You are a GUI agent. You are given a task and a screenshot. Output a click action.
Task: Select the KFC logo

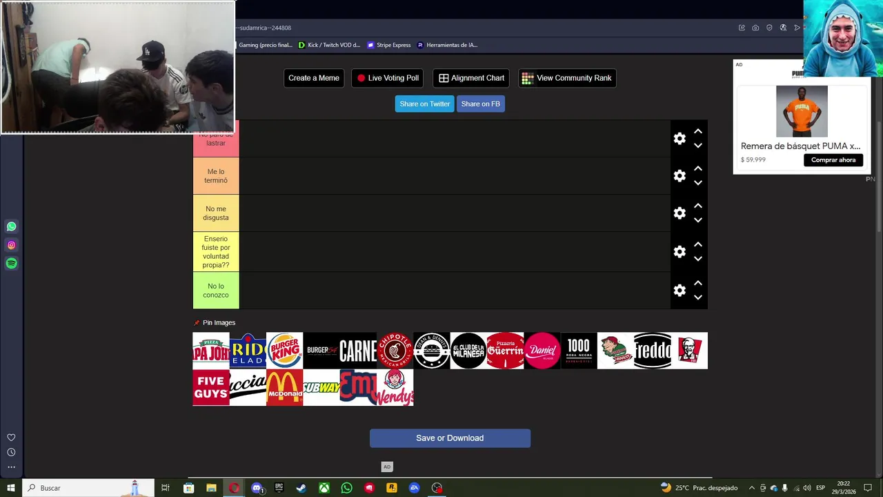coord(689,351)
